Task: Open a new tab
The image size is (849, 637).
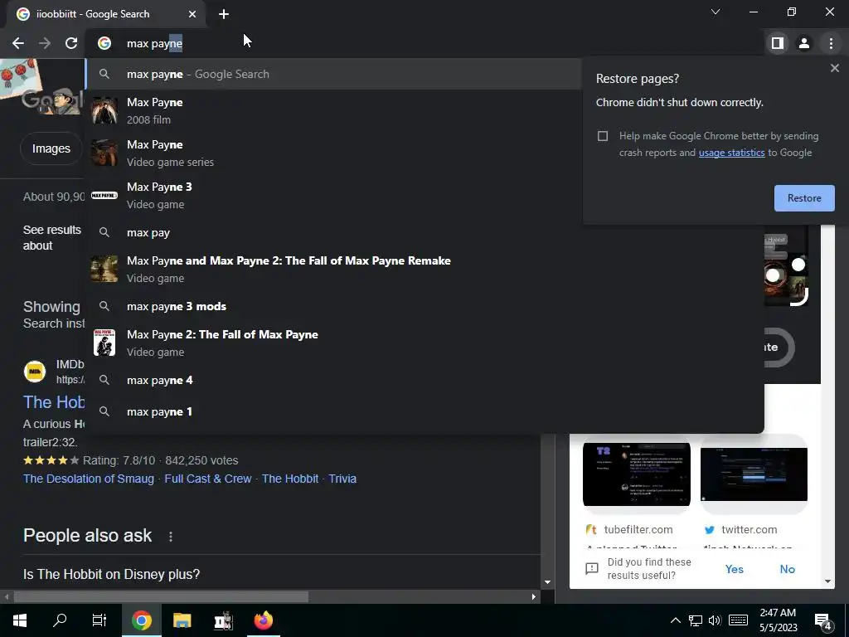Action: [224, 14]
